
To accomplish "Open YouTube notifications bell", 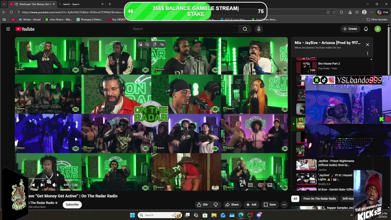I will pyautogui.click(x=366, y=29).
